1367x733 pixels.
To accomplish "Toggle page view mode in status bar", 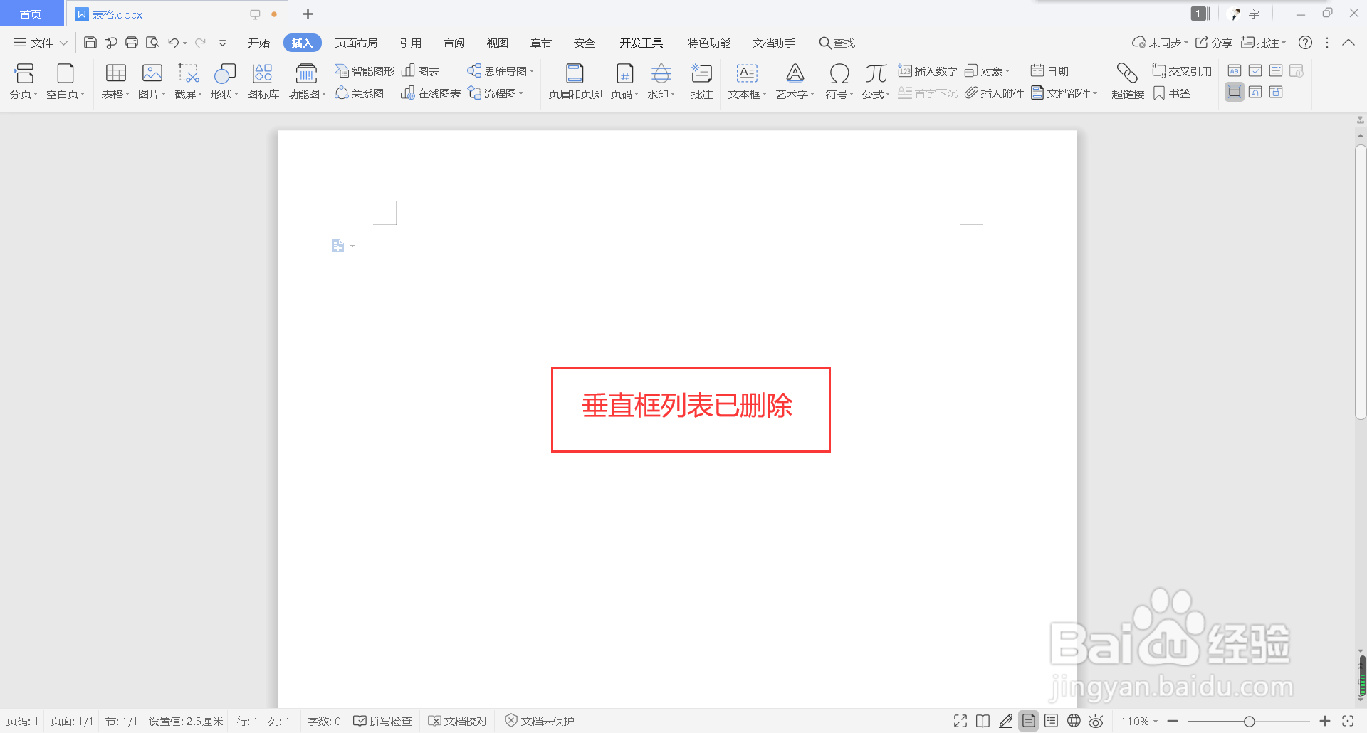I will pyautogui.click(x=1029, y=721).
